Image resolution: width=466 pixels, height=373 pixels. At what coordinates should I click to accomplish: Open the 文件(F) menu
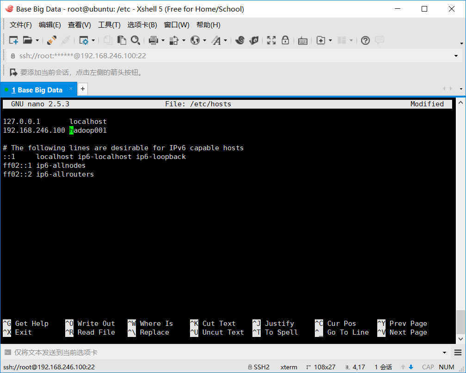(20, 24)
